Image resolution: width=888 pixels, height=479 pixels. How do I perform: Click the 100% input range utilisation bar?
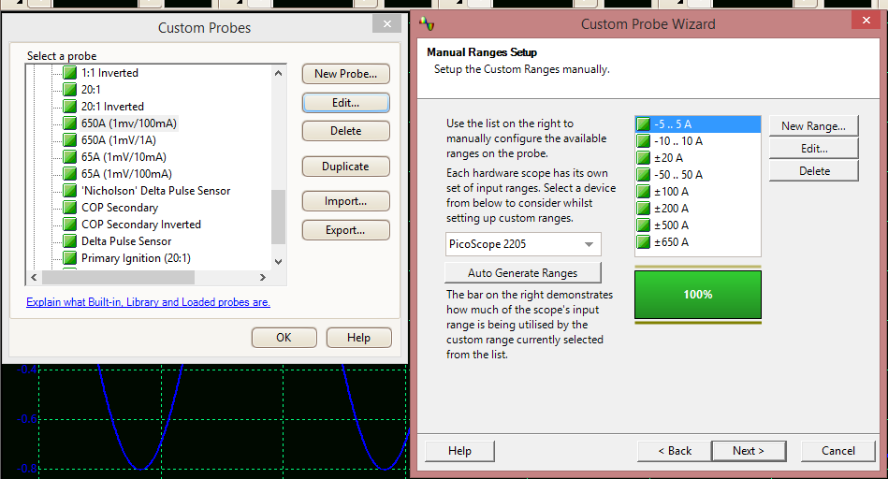[x=697, y=295]
